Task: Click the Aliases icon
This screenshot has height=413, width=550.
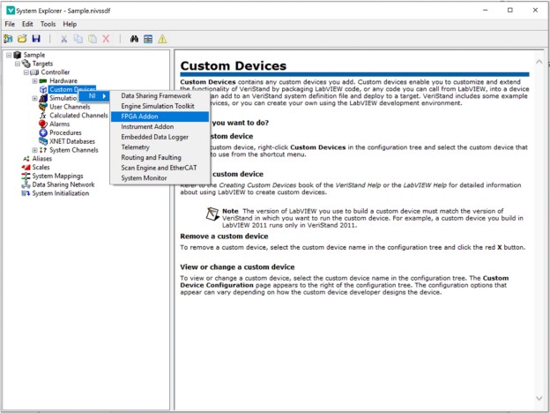Action: click(x=26, y=159)
